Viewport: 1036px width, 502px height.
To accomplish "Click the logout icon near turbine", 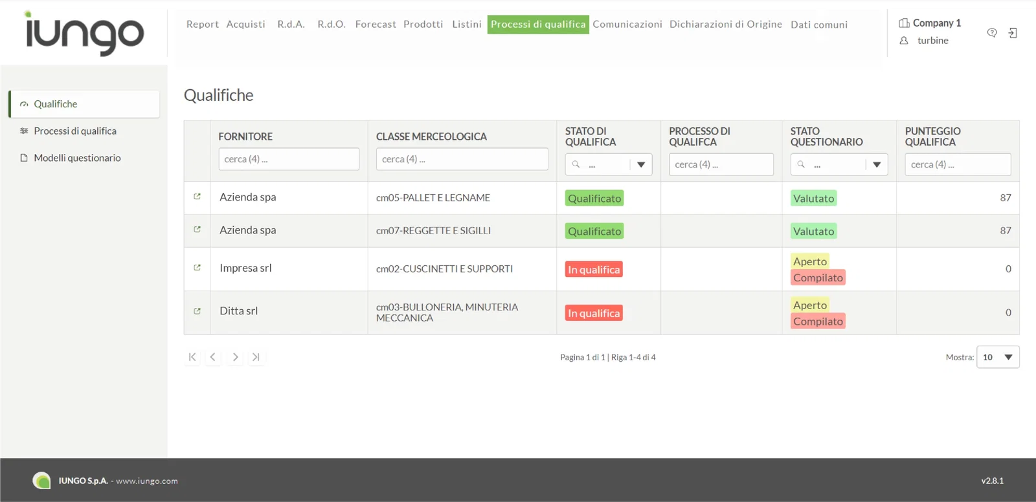I will [1013, 33].
